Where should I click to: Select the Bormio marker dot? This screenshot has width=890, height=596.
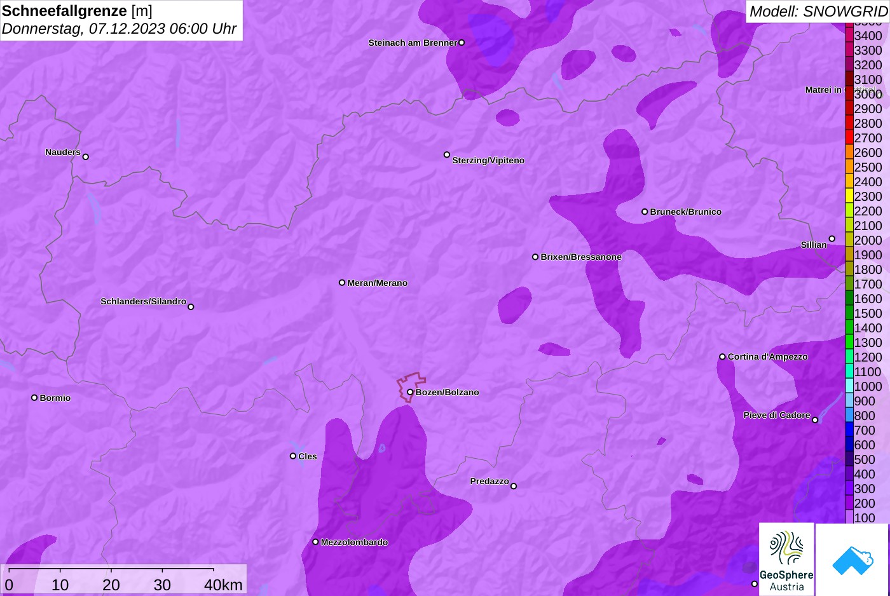34,398
